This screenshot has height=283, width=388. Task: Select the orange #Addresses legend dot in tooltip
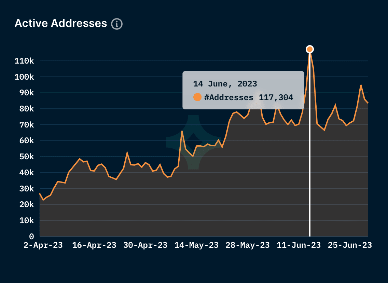point(197,97)
